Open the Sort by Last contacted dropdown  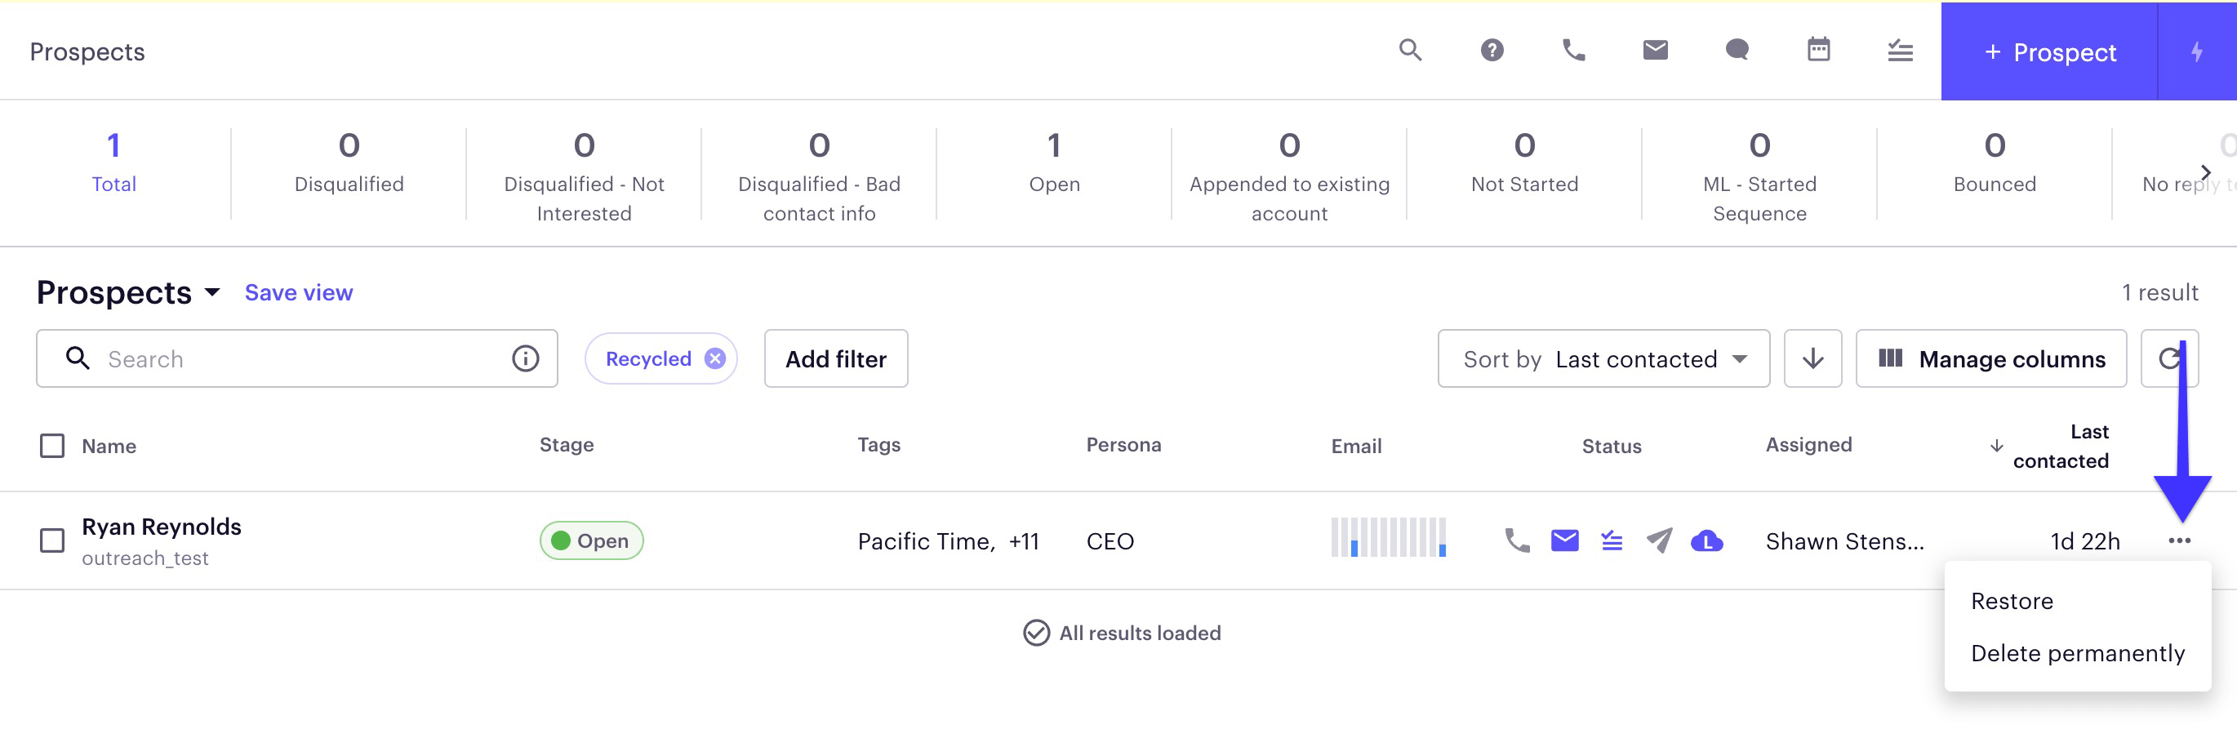(x=1603, y=358)
